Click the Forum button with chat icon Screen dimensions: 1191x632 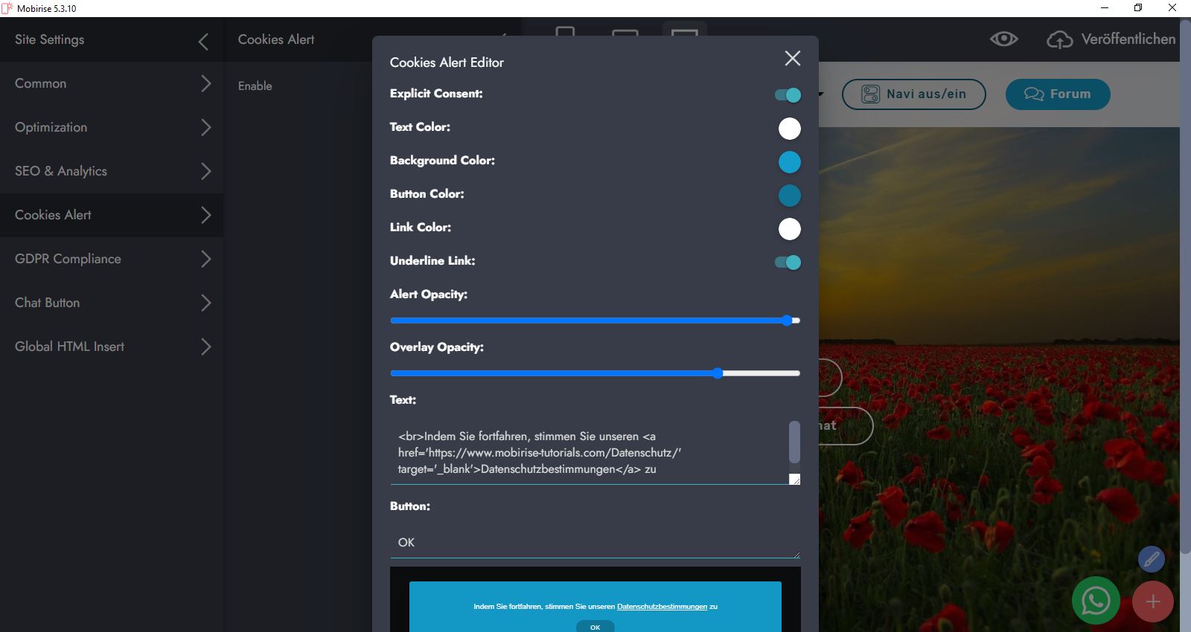[1057, 94]
